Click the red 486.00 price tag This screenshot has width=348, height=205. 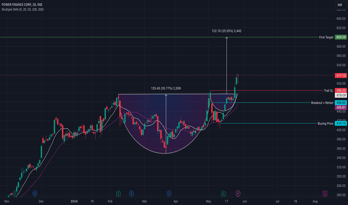pyautogui.click(x=341, y=91)
